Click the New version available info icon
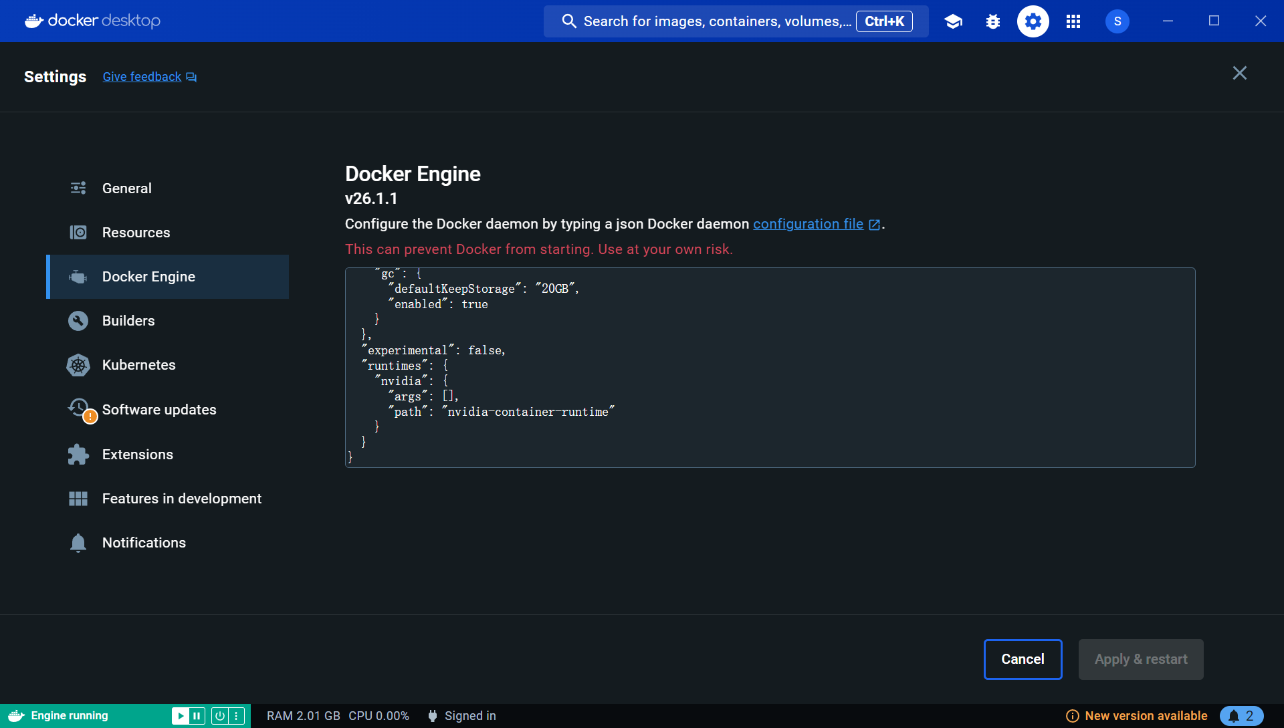The width and height of the screenshot is (1284, 728). pyautogui.click(x=1072, y=716)
